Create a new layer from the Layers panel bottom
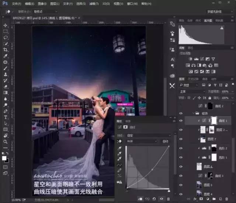The height and width of the screenshot is (203, 236). (x=221, y=199)
